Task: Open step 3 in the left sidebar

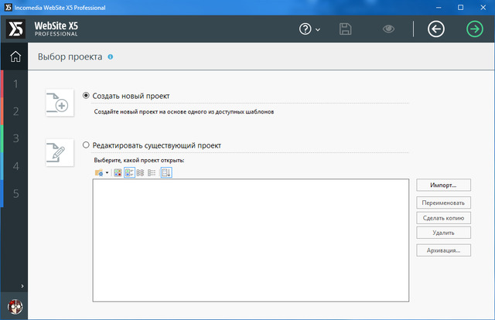Action: point(15,139)
